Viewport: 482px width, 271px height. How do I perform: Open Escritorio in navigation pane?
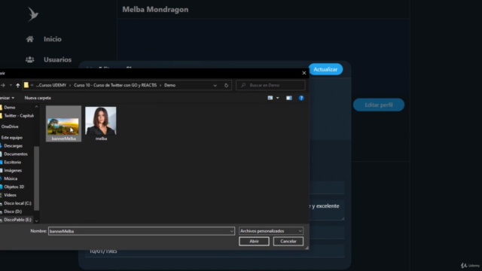12,163
